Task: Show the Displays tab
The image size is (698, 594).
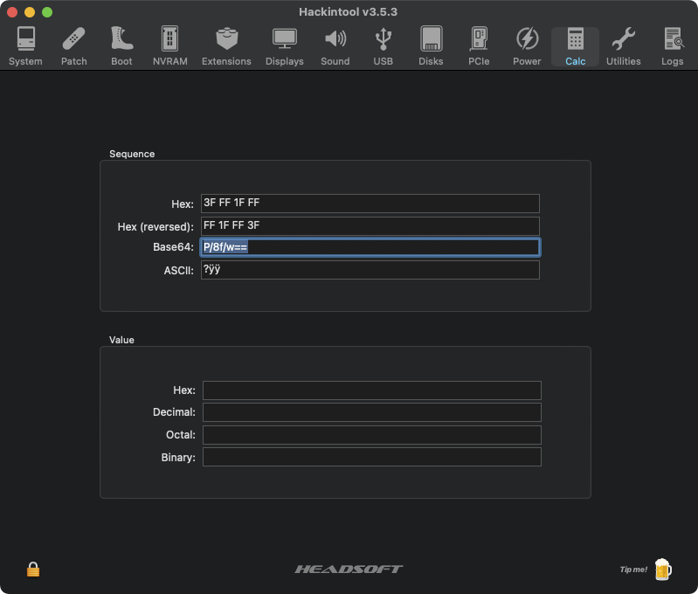Action: [x=285, y=47]
